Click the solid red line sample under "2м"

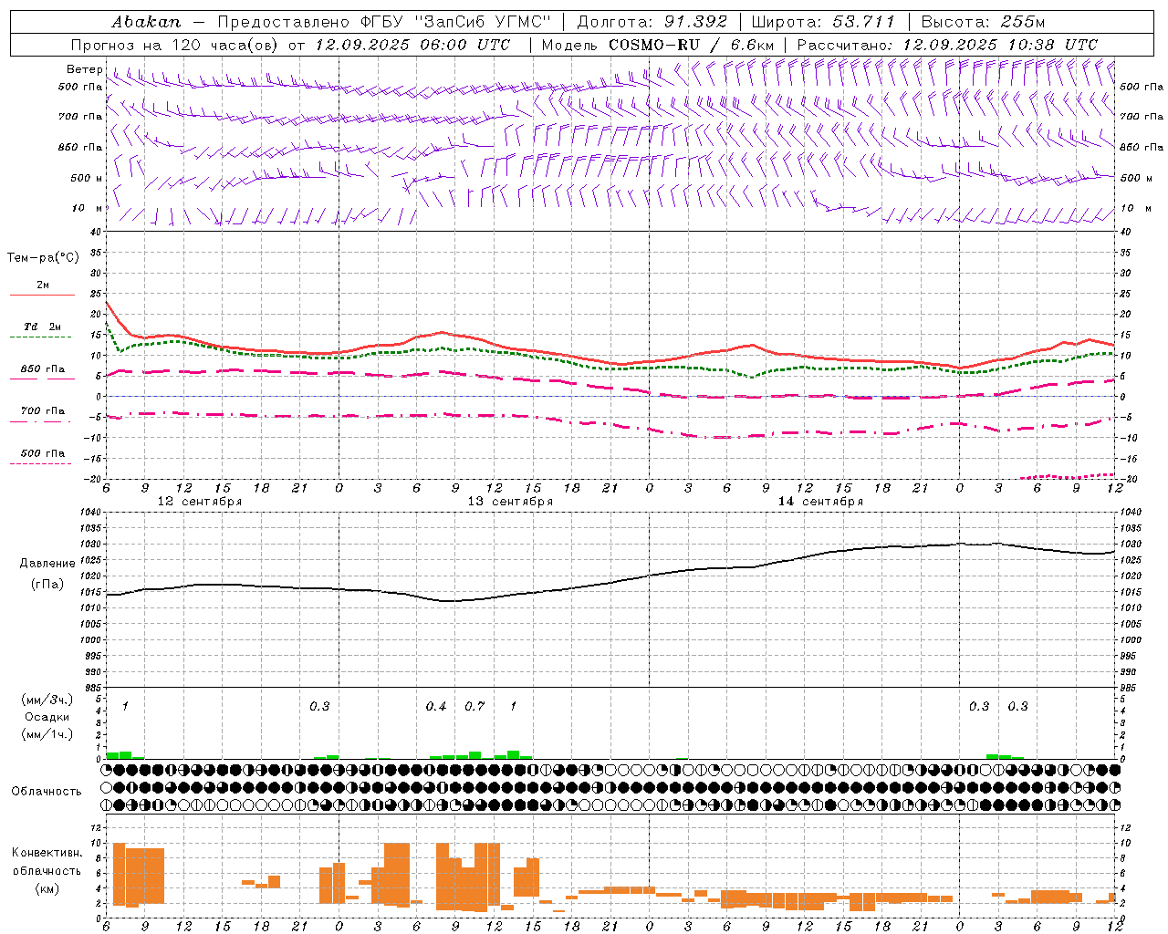click(x=42, y=296)
